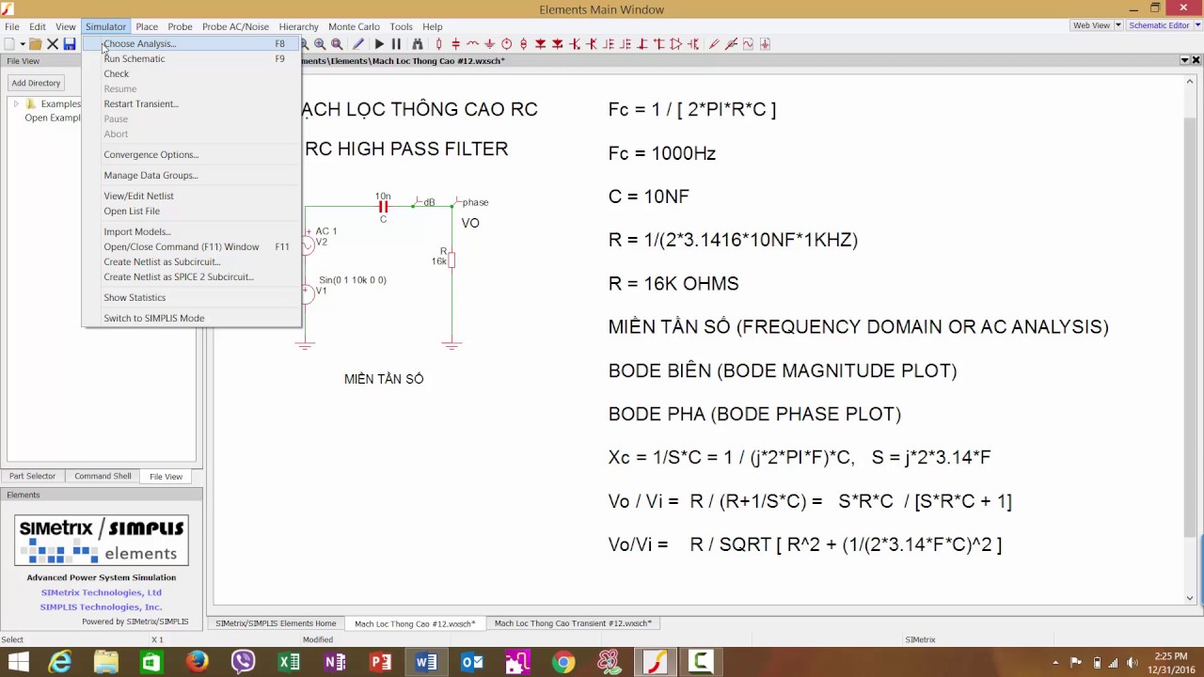Select the pencil wire tool icon
The width and height of the screenshot is (1204, 677).
358,44
